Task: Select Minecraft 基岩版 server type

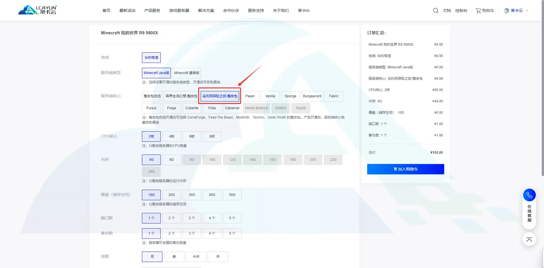Action: (x=187, y=73)
